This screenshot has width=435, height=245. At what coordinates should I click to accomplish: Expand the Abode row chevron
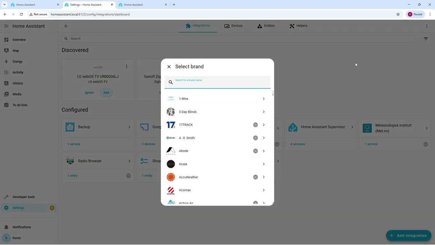click(x=264, y=151)
